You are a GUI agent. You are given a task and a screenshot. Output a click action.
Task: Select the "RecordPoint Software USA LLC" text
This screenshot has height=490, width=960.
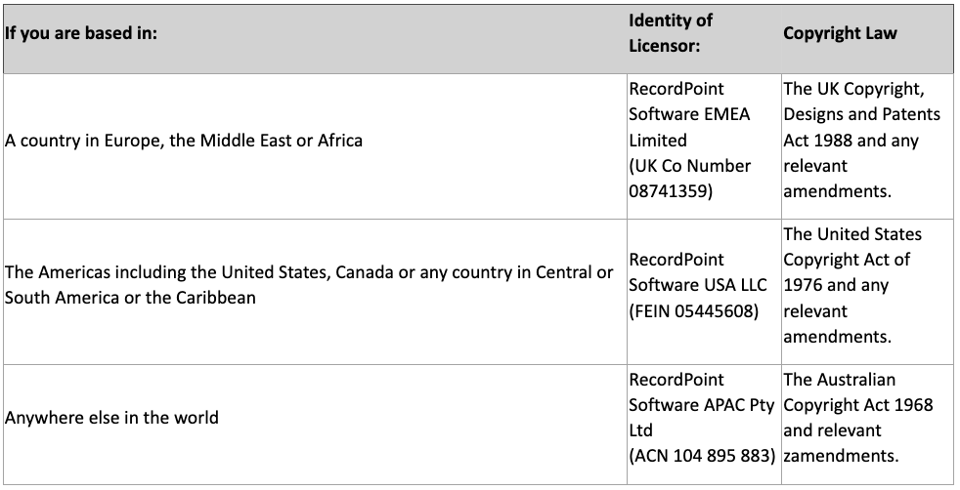pos(697,272)
